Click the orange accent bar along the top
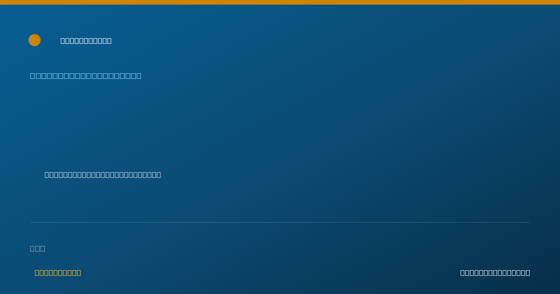 (x=280, y=2)
